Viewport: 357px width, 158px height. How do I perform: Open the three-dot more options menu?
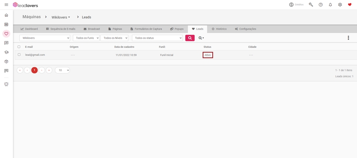coord(348,38)
